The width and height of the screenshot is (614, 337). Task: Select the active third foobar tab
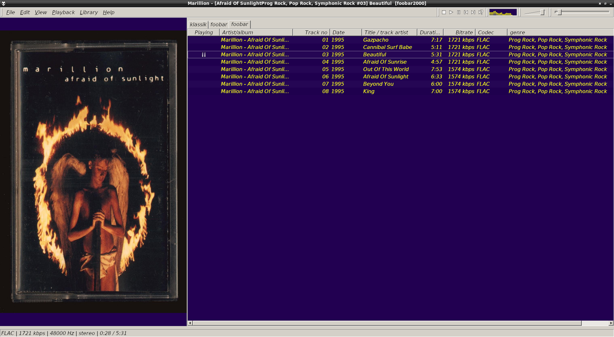pyautogui.click(x=239, y=24)
